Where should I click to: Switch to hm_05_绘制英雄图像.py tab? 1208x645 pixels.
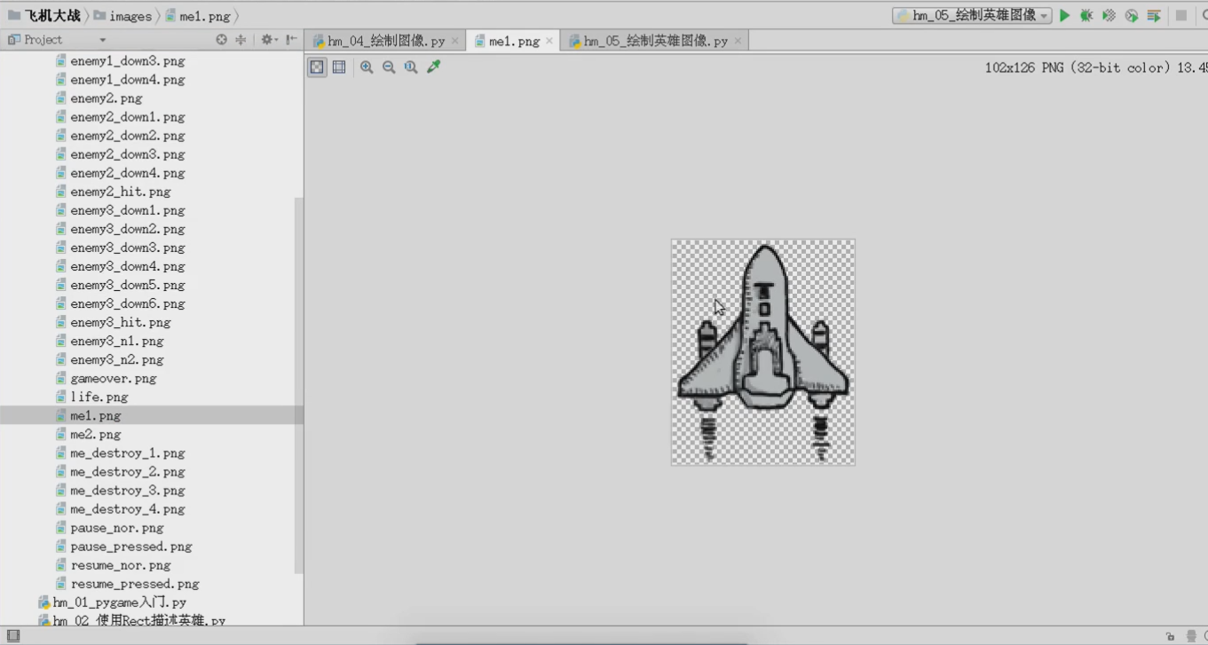(x=655, y=41)
